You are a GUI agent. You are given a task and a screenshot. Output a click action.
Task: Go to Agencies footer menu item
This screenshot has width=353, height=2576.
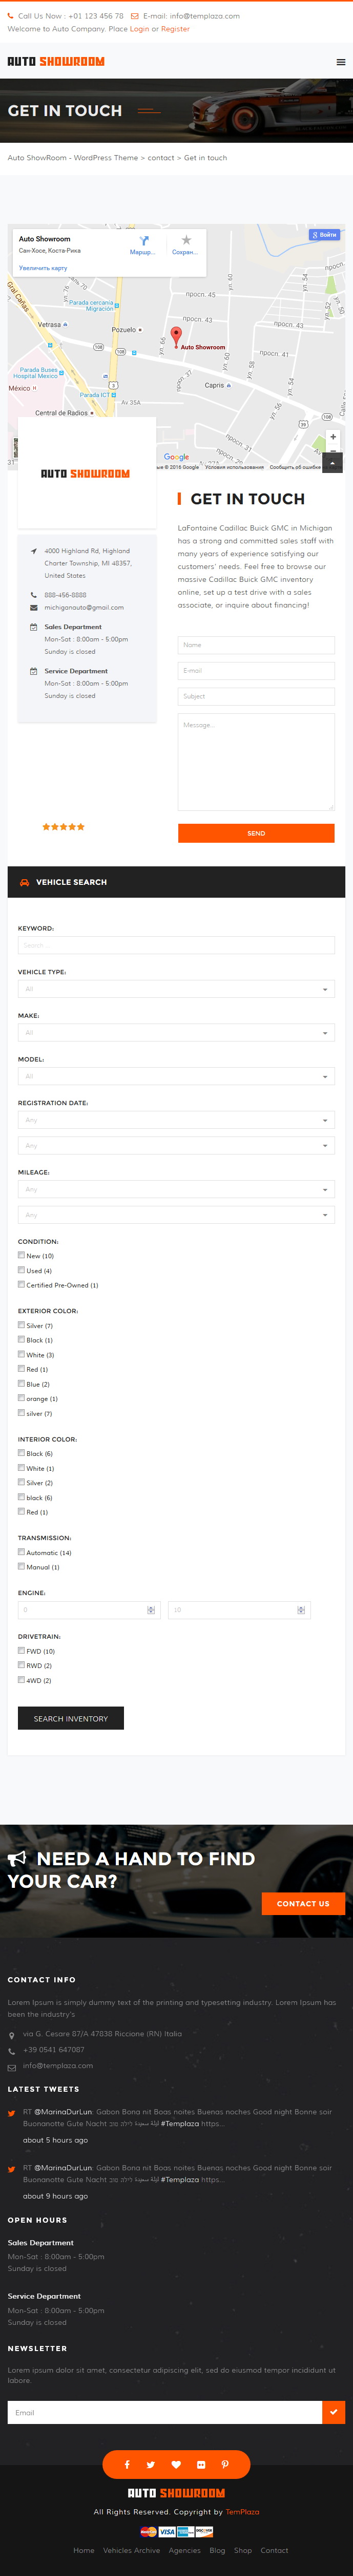click(184, 2549)
